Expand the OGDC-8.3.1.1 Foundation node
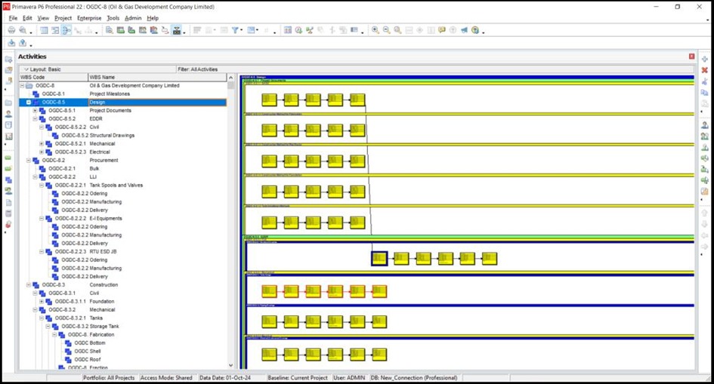 click(42, 301)
